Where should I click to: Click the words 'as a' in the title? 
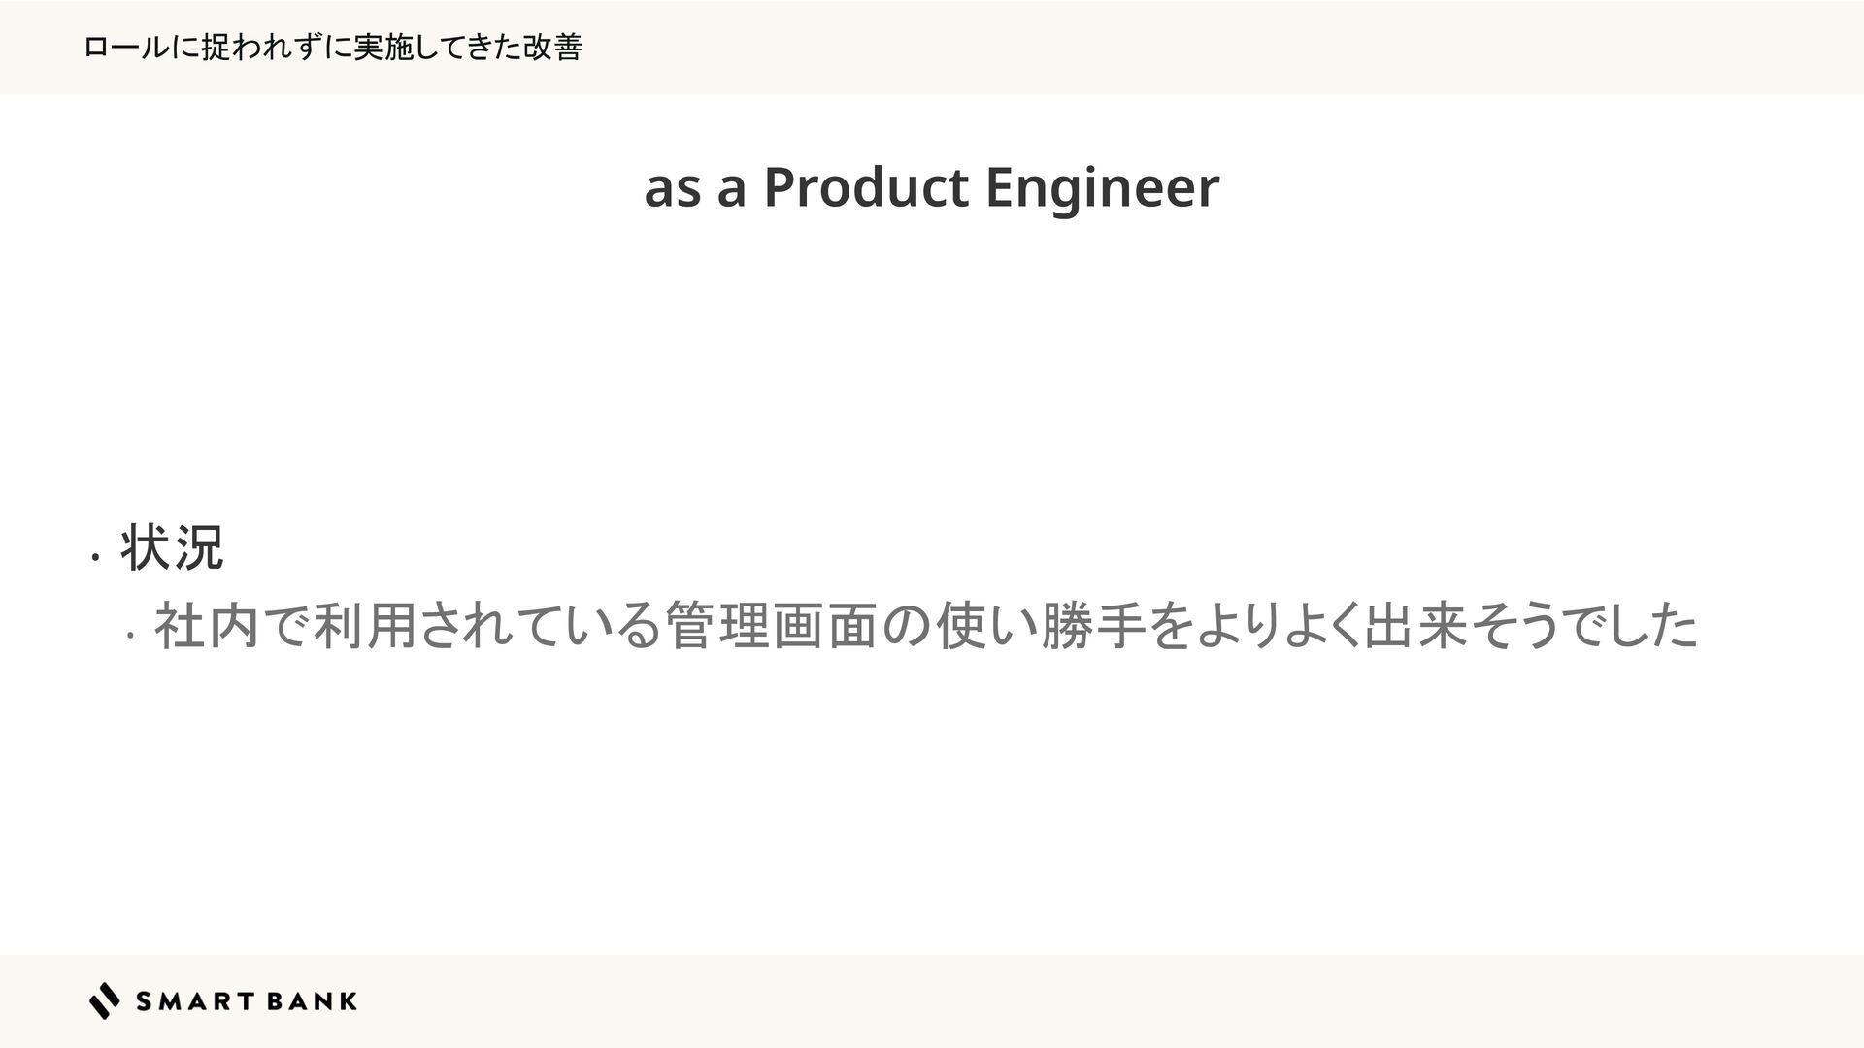(695, 188)
